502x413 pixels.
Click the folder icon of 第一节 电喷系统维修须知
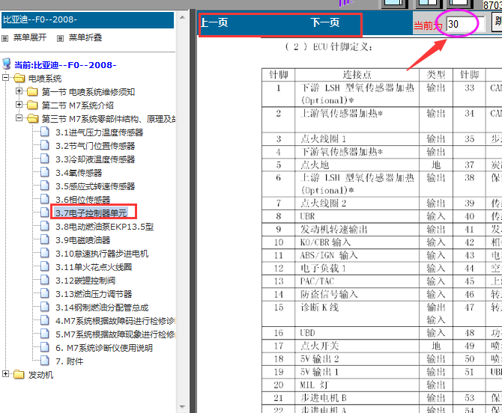(x=32, y=92)
